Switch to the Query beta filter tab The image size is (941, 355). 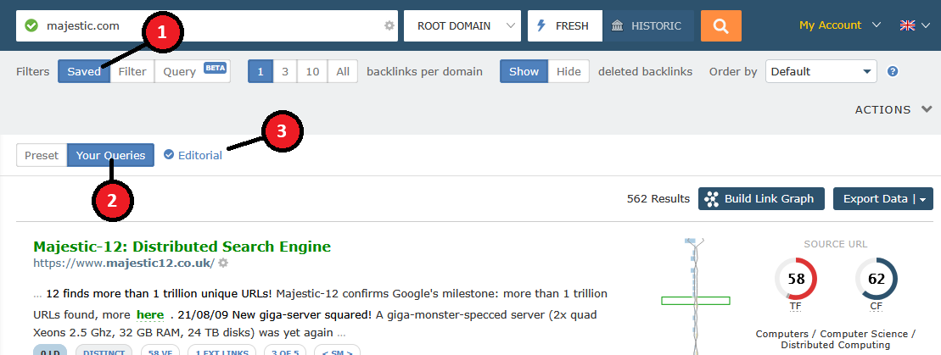point(192,72)
